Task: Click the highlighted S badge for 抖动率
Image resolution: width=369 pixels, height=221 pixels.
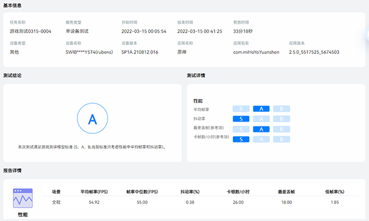Action: point(241,119)
